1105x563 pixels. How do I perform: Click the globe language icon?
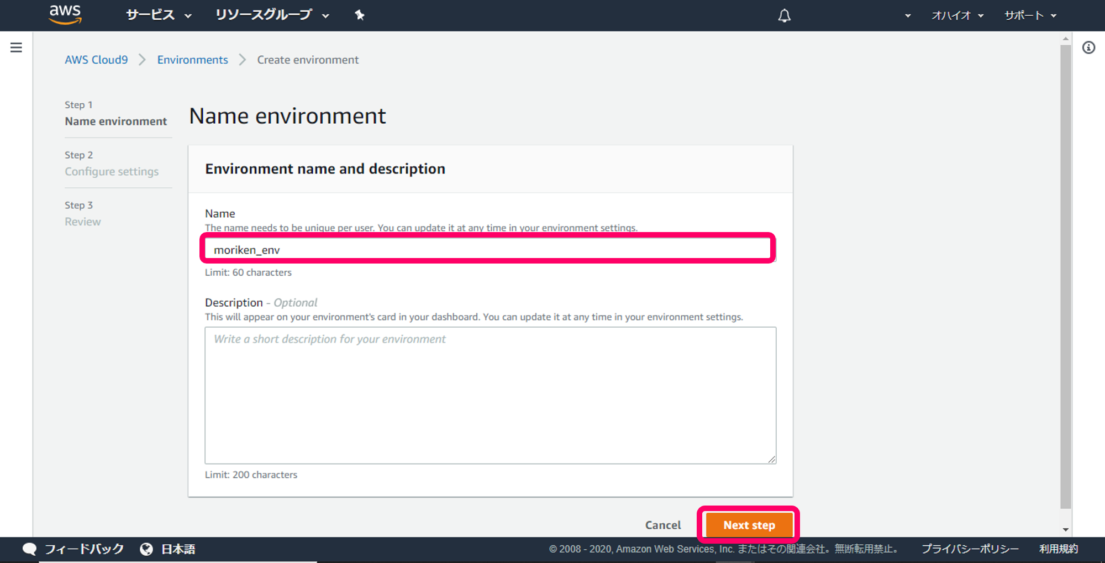(x=146, y=549)
